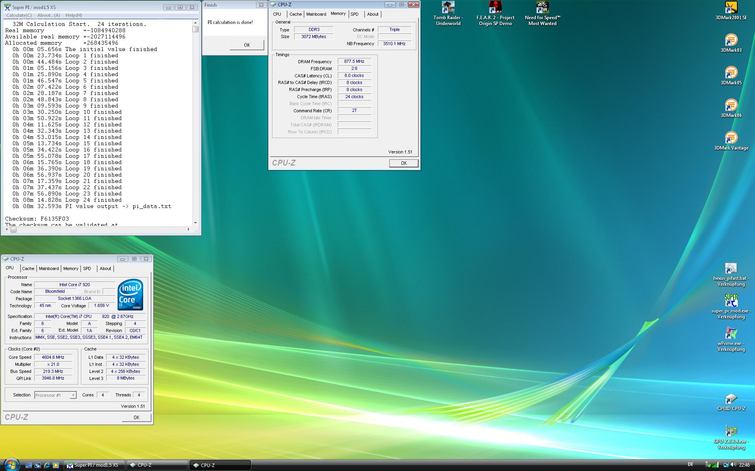
Task: Click the green signal bars tray icon
Action: coord(715,465)
